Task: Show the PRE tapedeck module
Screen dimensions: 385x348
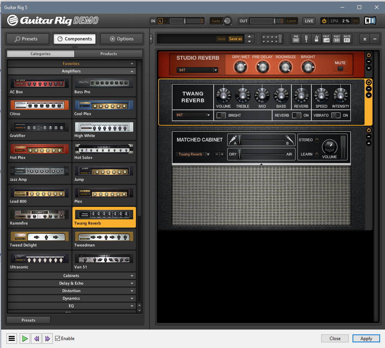Action: click(x=296, y=39)
